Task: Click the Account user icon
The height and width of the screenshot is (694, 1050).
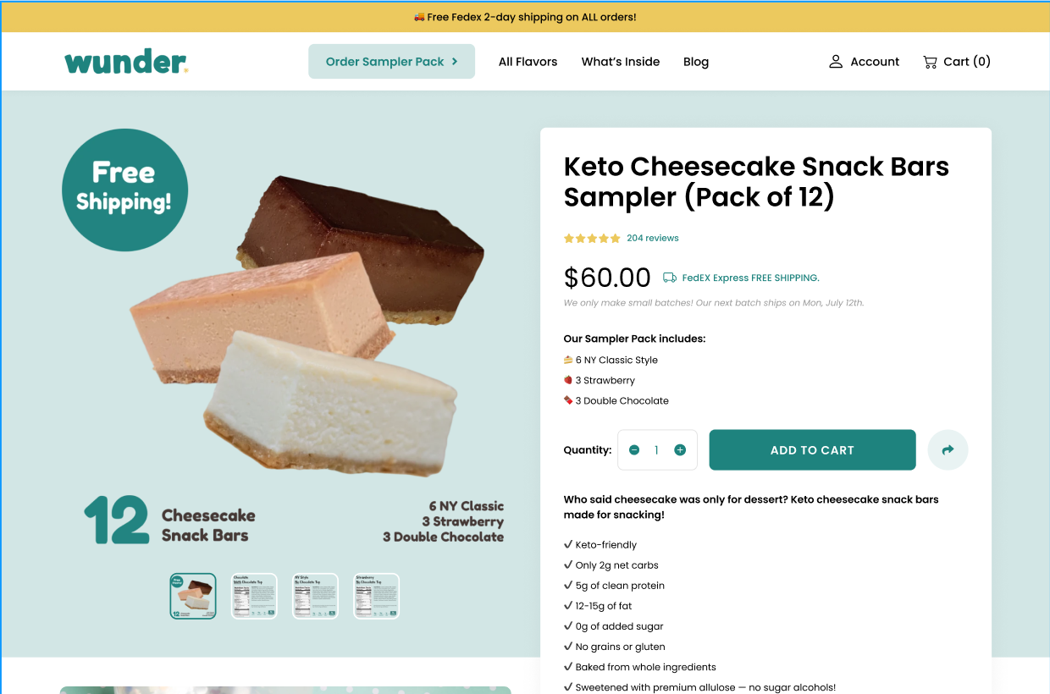Action: [836, 62]
